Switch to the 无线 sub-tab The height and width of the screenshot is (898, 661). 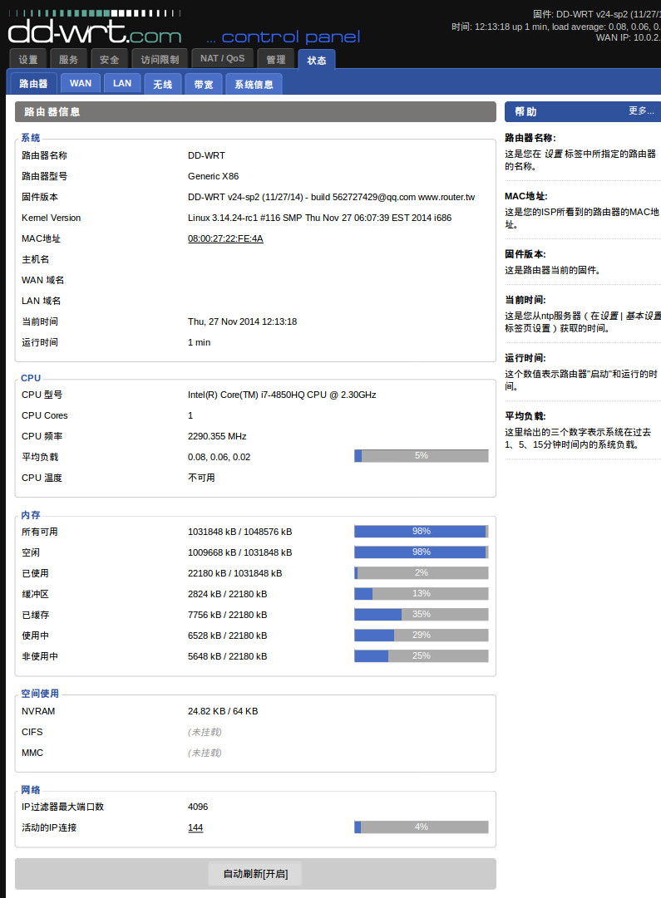(x=163, y=84)
